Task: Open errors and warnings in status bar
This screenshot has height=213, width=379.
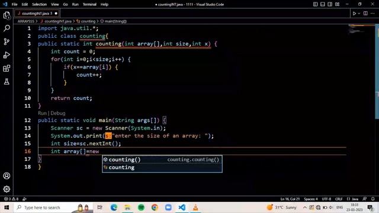Action: (11, 199)
